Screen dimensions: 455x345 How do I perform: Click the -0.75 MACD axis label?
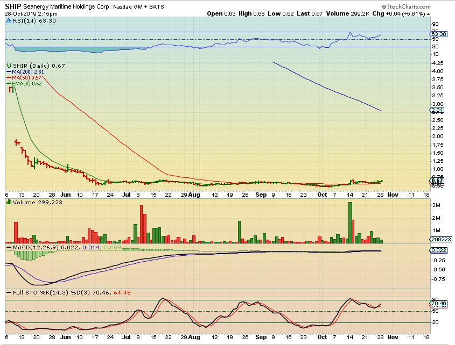(x=438, y=279)
